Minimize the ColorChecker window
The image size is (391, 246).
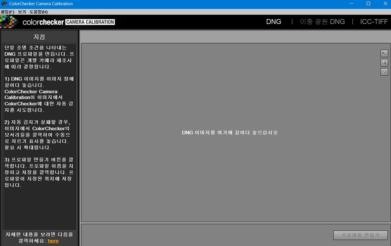351,4
